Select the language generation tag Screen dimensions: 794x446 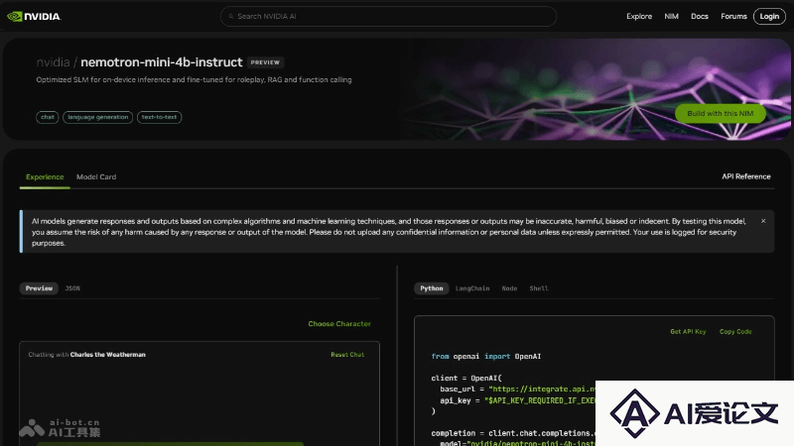point(97,117)
